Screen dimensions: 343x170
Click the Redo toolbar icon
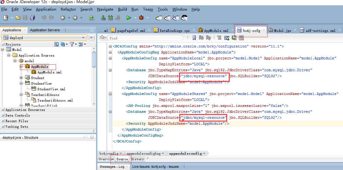pyautogui.click(x=51, y=18)
